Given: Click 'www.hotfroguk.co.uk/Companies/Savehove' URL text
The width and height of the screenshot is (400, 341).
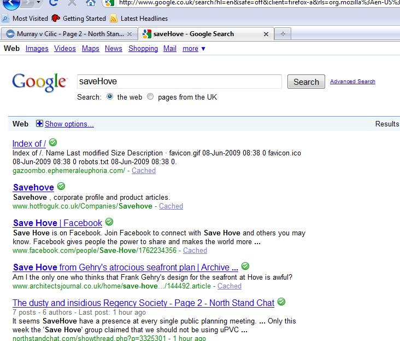Looking at the screenshot, I should (x=83, y=206).
